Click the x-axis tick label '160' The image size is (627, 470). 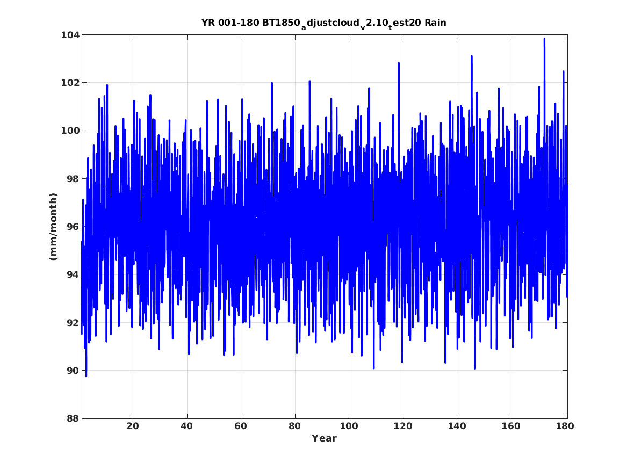[510, 426]
